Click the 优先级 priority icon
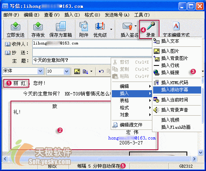The height and width of the screenshot is (171, 206). (100, 26)
